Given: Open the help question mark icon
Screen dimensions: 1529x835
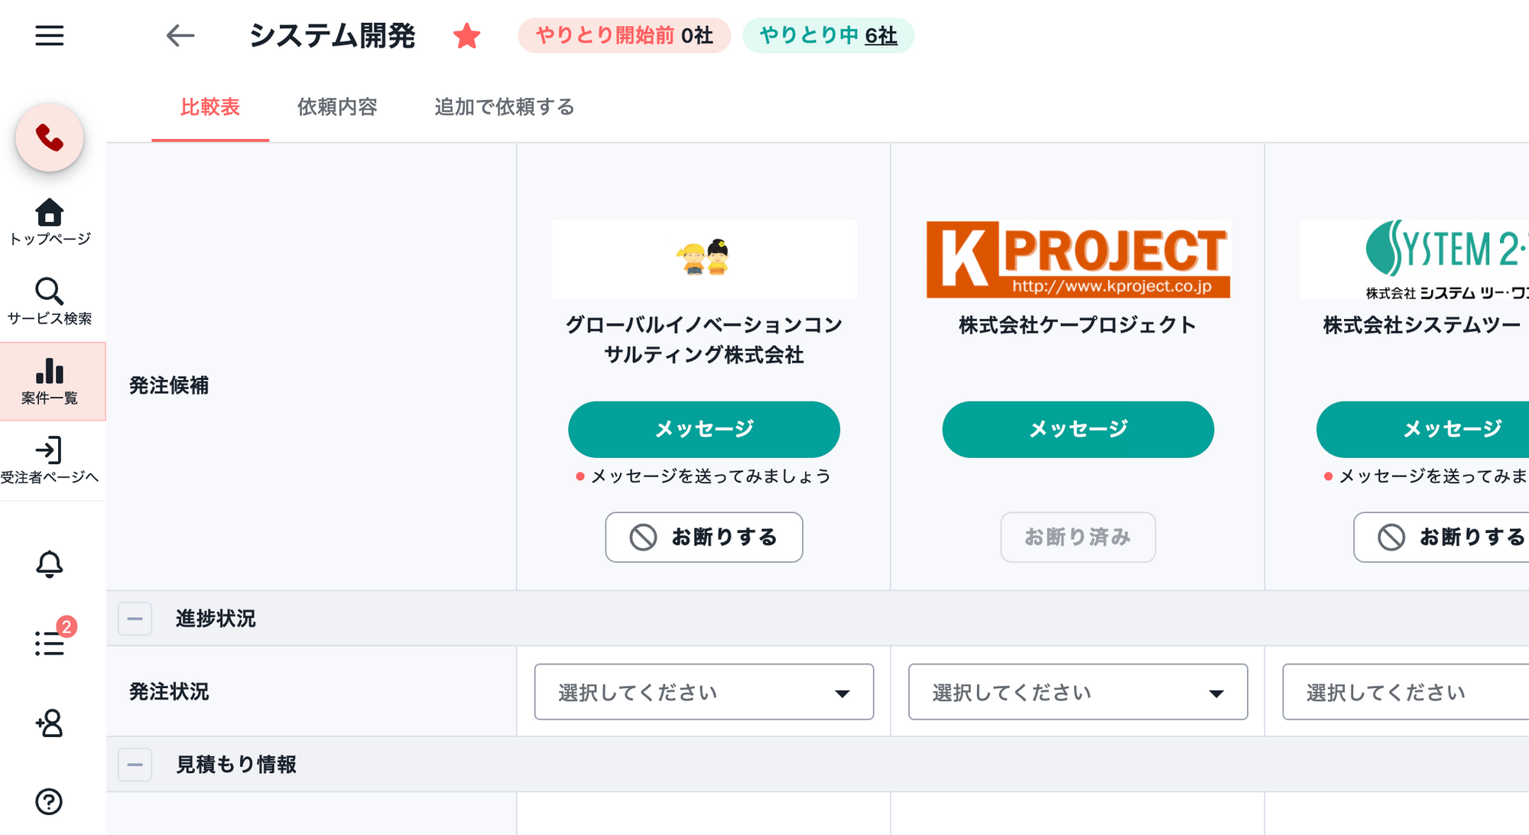Looking at the screenshot, I should 50,801.
